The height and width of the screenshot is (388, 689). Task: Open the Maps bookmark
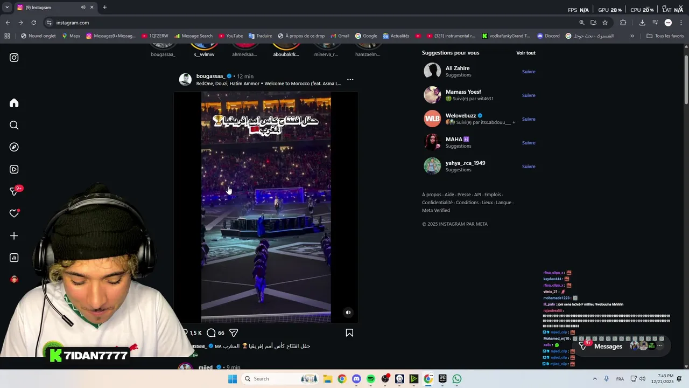[71, 36]
